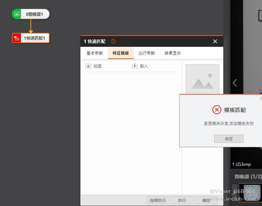Click the 执行 button
Image resolution: width=262 pixels, height=206 pixels.
182,200
